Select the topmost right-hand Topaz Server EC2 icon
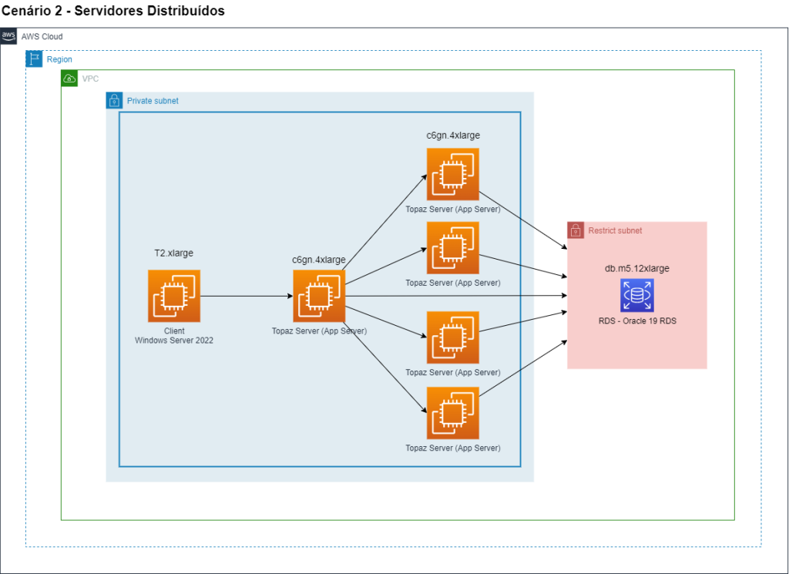This screenshot has width=789, height=574. pos(453,174)
